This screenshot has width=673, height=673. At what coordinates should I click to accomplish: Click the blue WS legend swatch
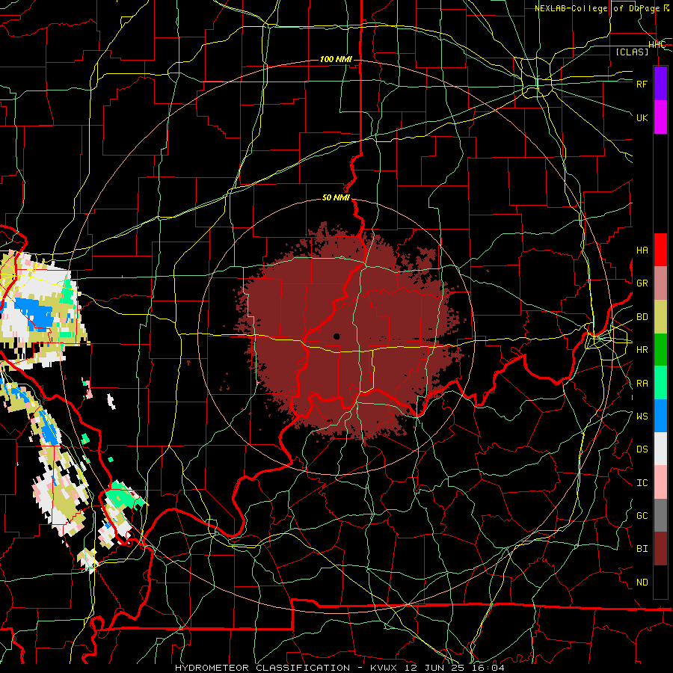tap(660, 416)
